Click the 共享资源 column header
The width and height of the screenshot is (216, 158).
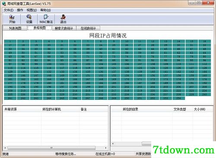click(x=22, y=109)
